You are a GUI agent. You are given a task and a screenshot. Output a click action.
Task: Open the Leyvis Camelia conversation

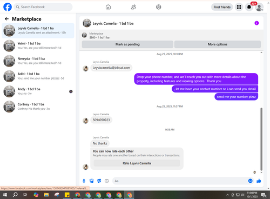[x=38, y=30]
